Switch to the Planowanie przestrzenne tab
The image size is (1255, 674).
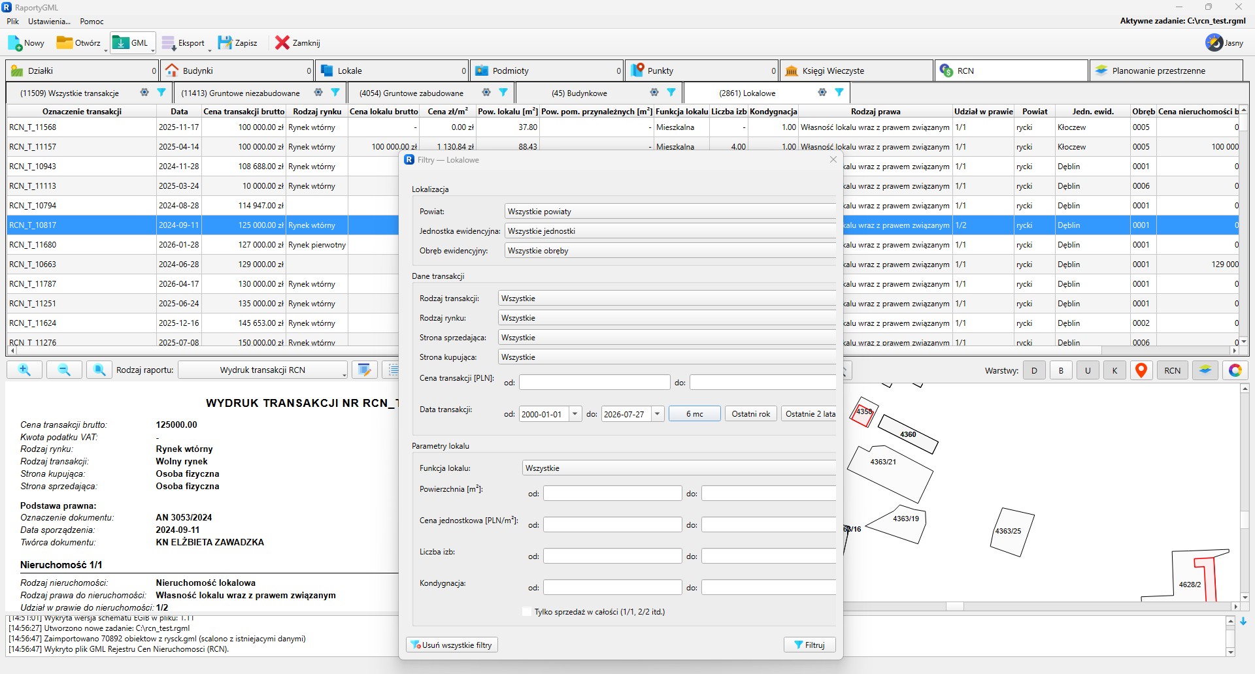pos(1166,71)
